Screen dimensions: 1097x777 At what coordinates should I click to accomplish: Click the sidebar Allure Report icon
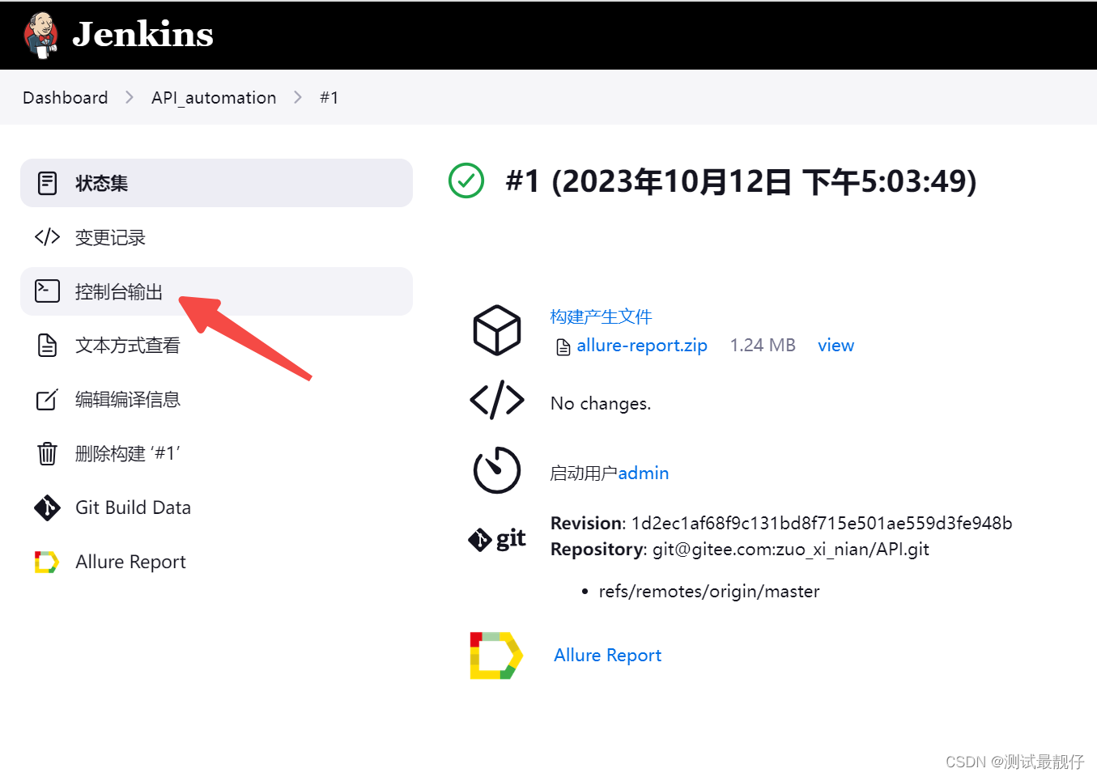tap(47, 562)
